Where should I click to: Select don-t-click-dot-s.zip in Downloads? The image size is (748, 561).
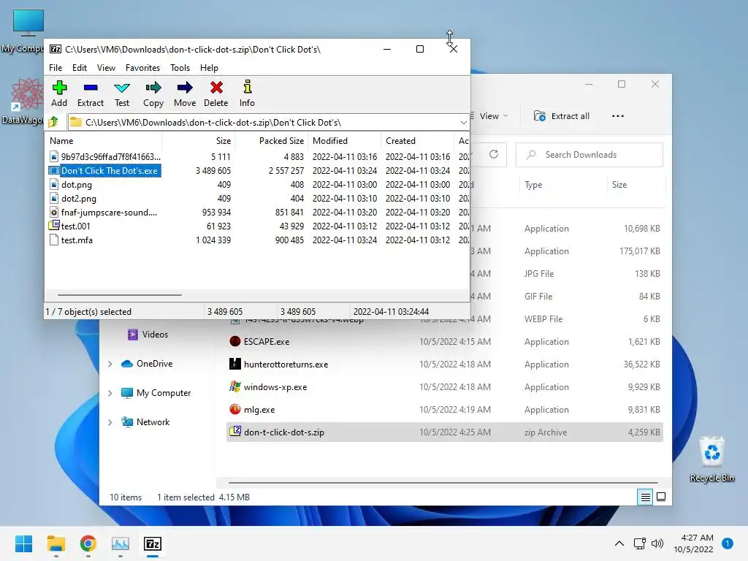(x=445, y=432)
